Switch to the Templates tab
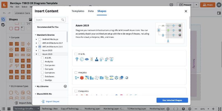The height and width of the screenshot is (111, 222). point(78,11)
